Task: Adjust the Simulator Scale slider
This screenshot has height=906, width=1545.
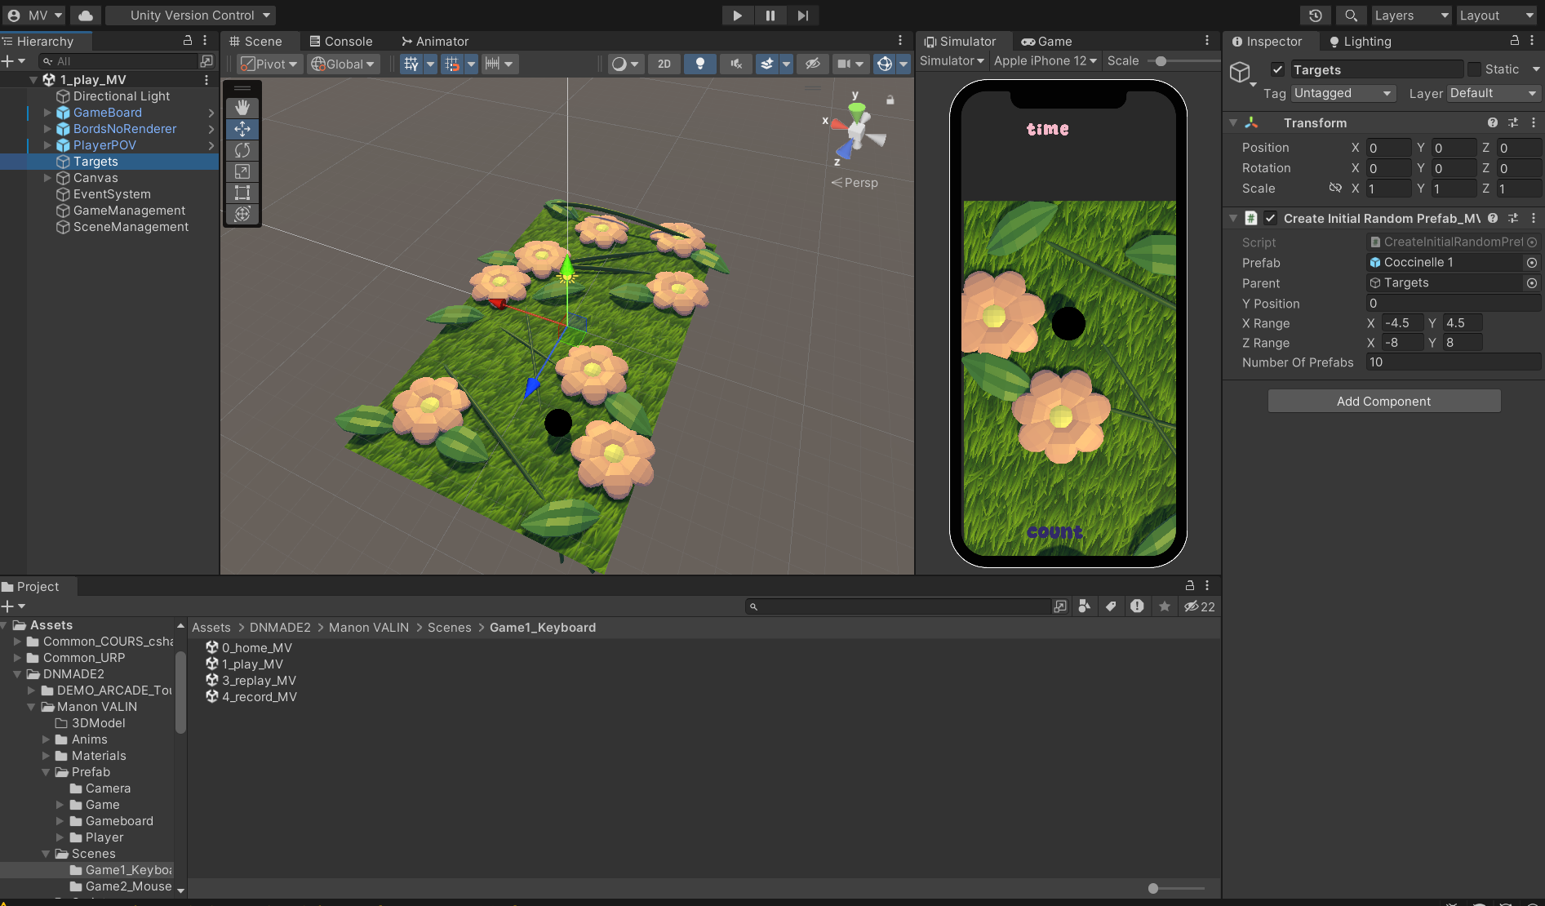Action: (1161, 61)
